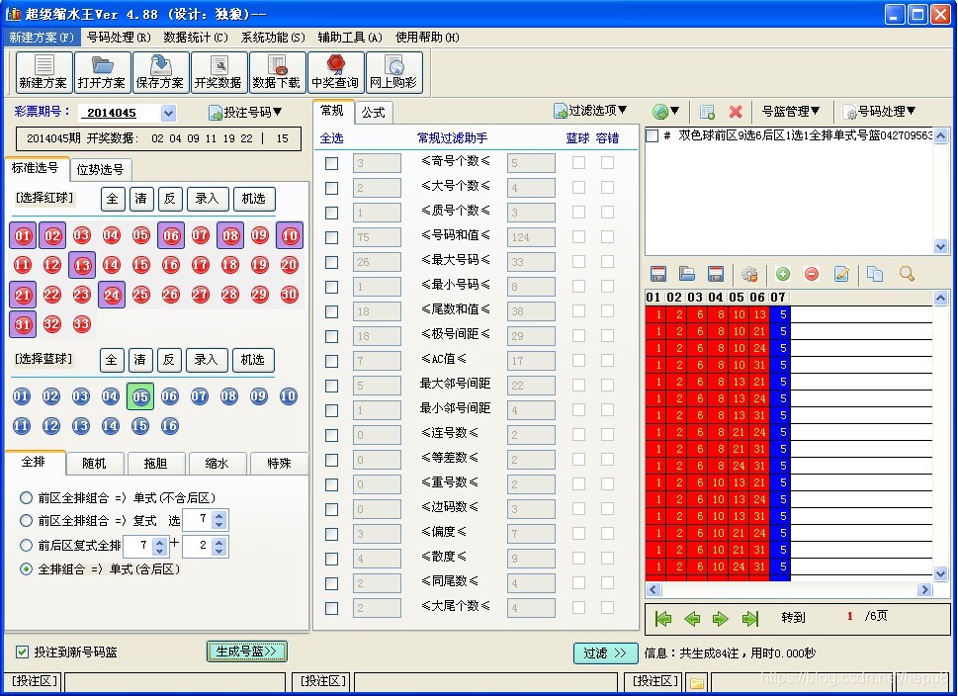Select red ball 33
The height and width of the screenshot is (696, 958).
pyautogui.click(x=82, y=324)
